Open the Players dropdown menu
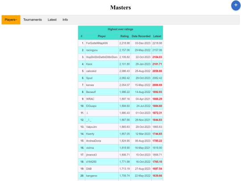Image resolution: width=241 pixels, height=181 pixels. click(x=11, y=20)
